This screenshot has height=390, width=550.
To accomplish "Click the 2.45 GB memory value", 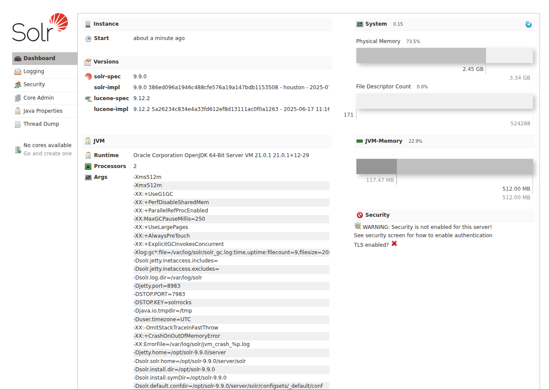I will pyautogui.click(x=473, y=69).
